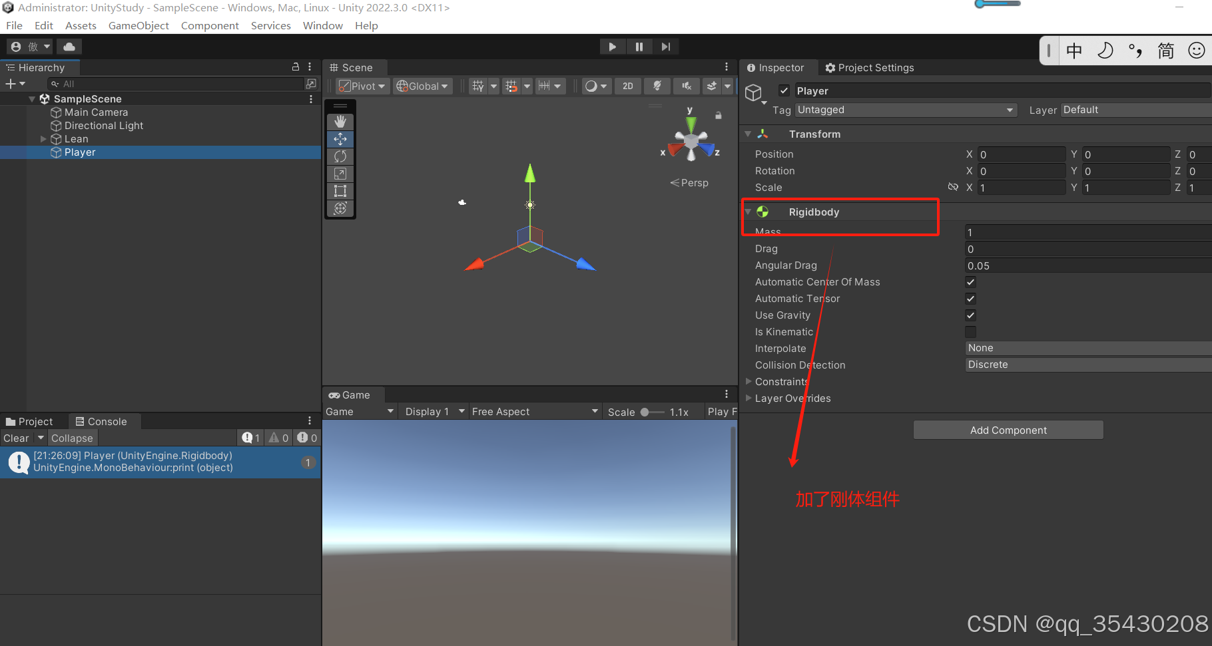Screen dimensions: 1212x646
Task: Click the Add Component button
Action: 1008,430
